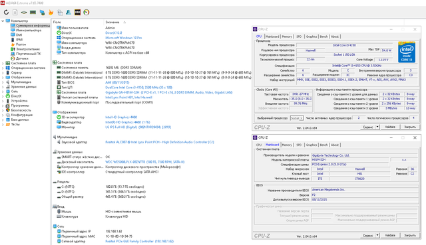Expand the Операционная система tree node

coord(3,68)
